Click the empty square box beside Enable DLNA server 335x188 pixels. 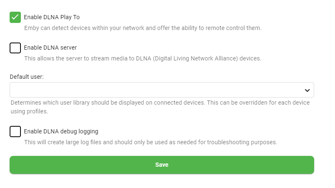point(15,48)
